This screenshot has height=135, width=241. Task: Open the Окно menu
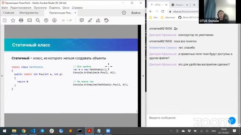point(66,7)
